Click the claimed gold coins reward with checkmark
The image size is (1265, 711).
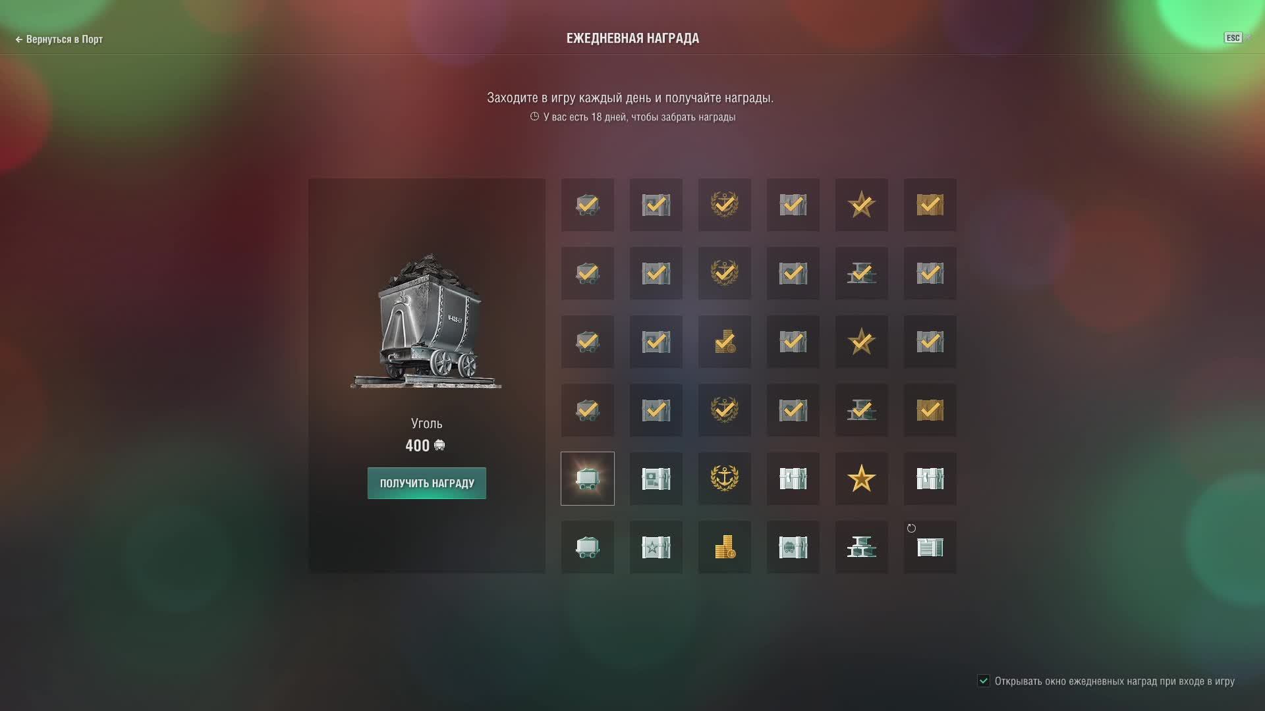pyautogui.click(x=724, y=342)
